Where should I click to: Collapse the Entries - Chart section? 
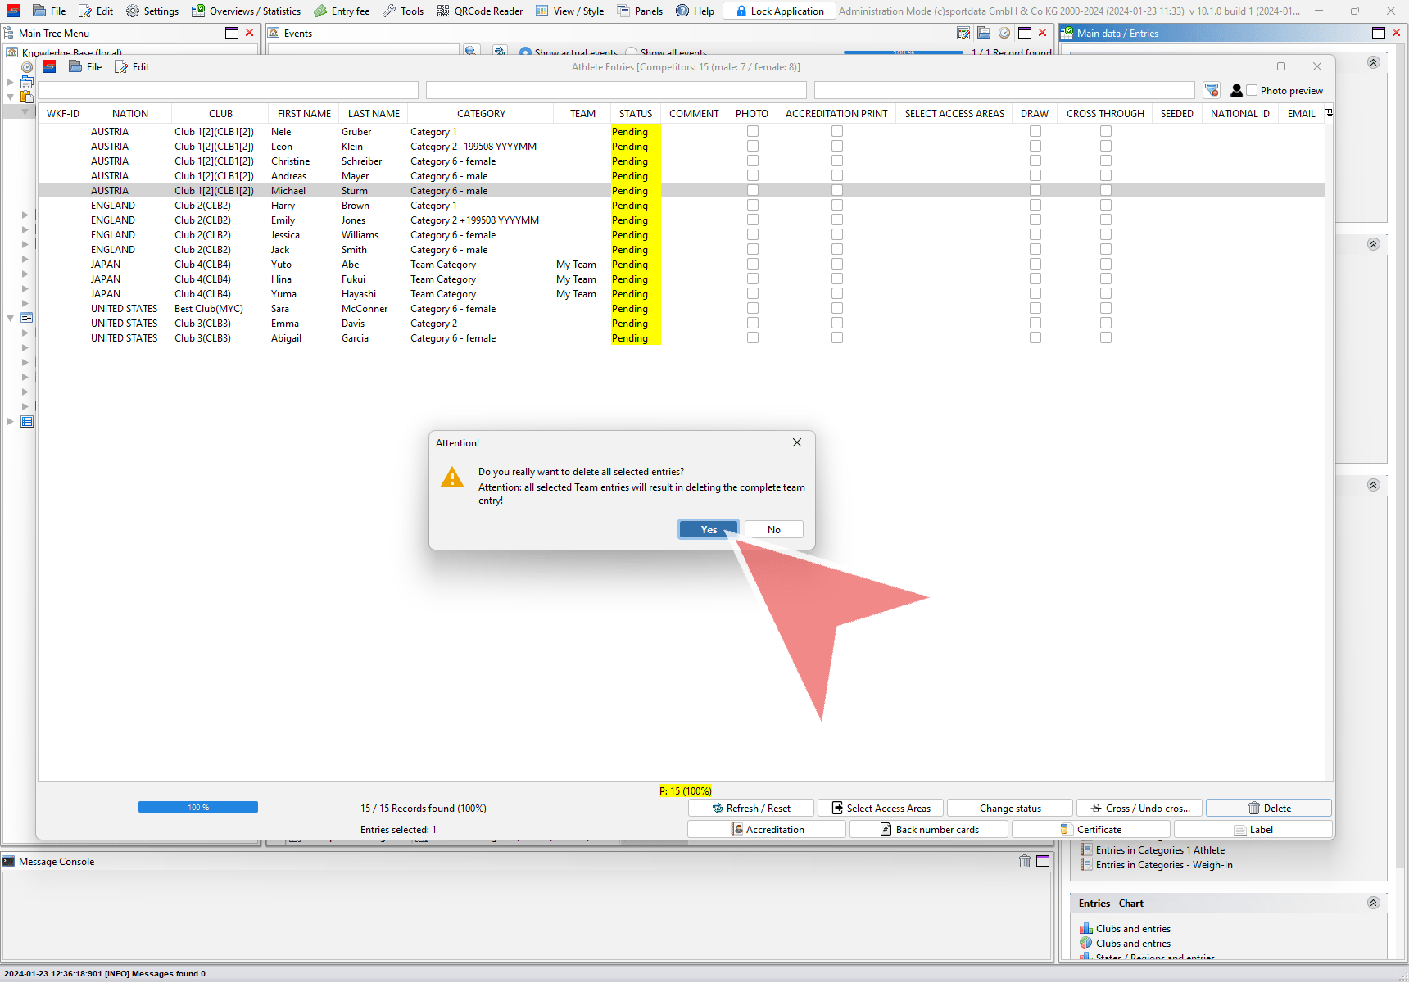click(x=1373, y=903)
